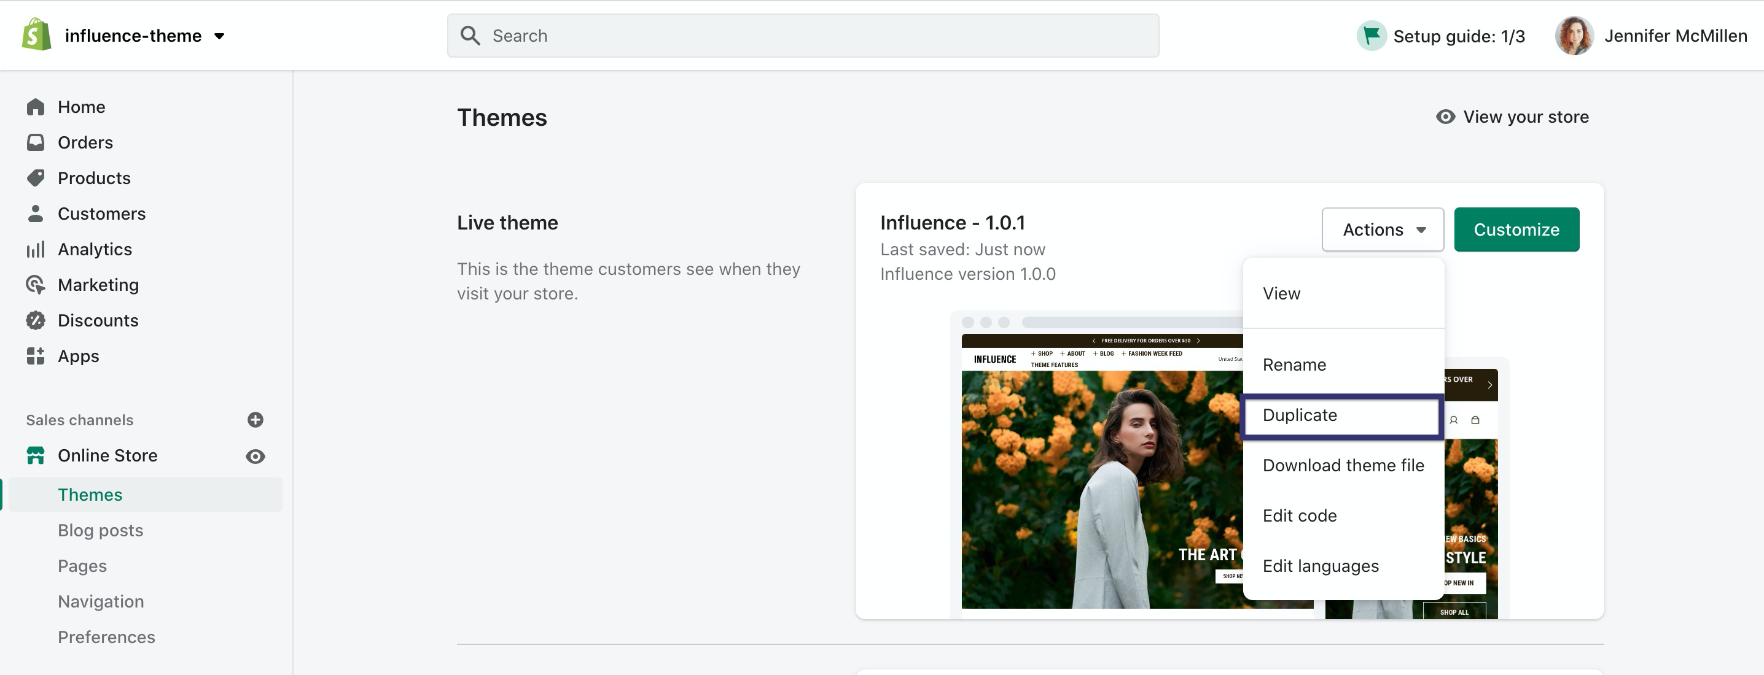1764x675 pixels.
Task: Click the eye icon beside View your store
Action: 1445,117
